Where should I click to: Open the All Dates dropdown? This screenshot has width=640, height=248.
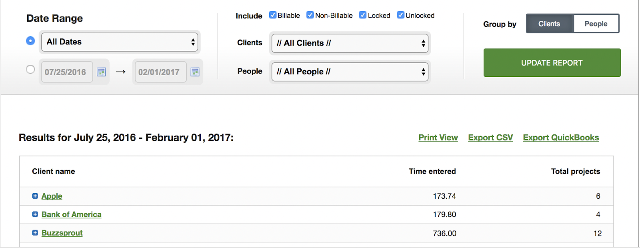click(120, 42)
